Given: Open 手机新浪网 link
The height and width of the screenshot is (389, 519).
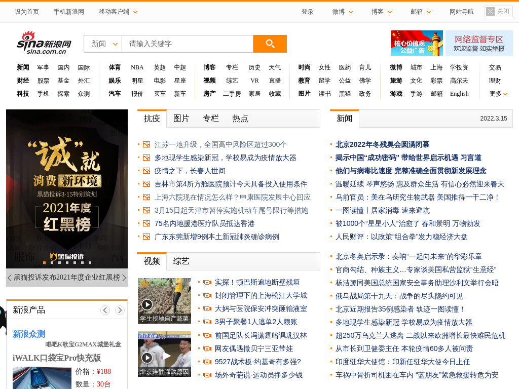Looking at the screenshot, I should click(x=69, y=12).
